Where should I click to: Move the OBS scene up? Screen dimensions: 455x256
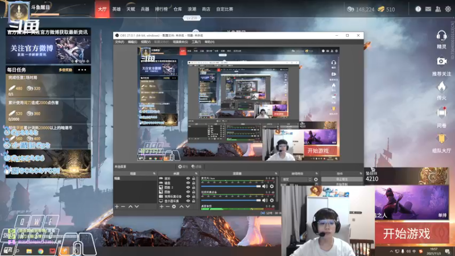tap(130, 207)
